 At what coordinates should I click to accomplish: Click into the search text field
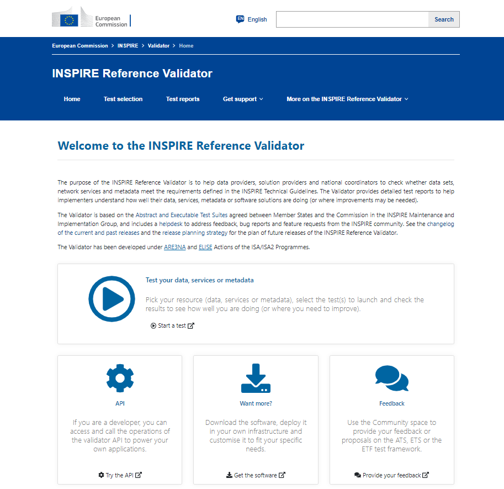[x=352, y=19]
